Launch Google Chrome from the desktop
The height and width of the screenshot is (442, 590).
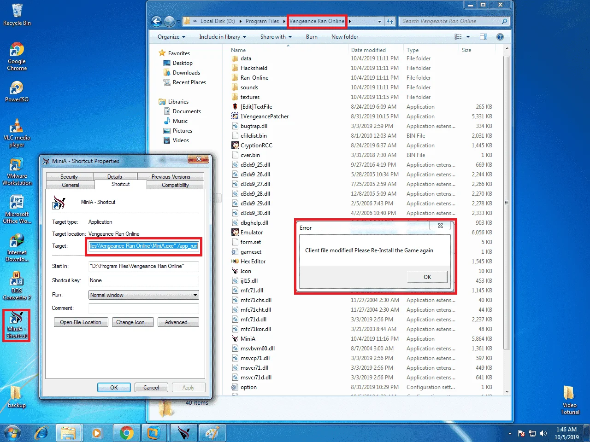17,56
